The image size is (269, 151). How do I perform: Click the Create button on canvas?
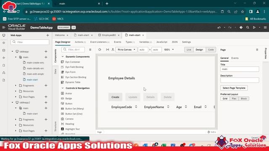coord(115,97)
